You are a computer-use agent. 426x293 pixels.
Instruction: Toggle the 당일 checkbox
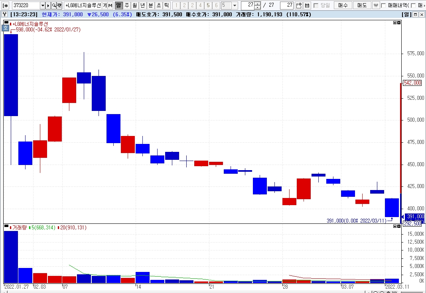tap(316, 6)
